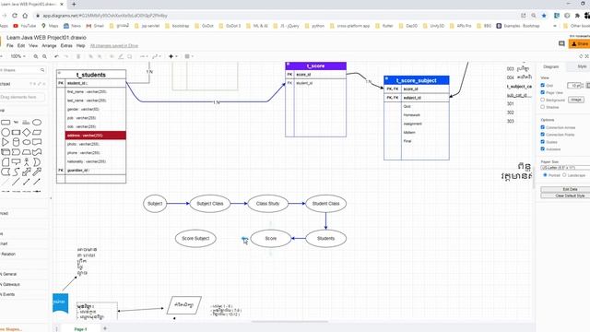Open the Extras menu

66,45
